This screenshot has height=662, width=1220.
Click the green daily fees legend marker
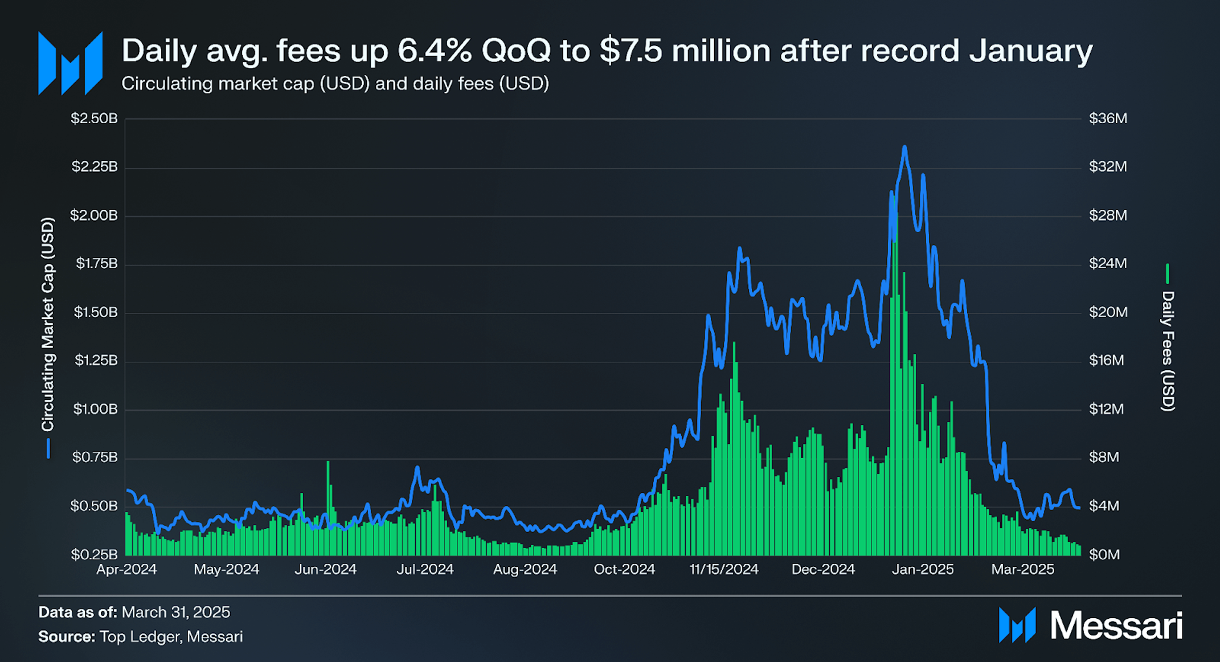pos(1167,273)
